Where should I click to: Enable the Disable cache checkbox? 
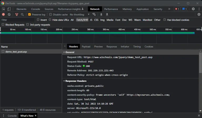tap(50, 14)
